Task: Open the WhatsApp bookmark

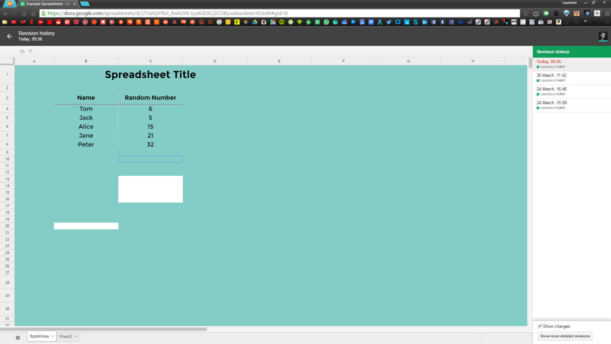Action: 326,22
